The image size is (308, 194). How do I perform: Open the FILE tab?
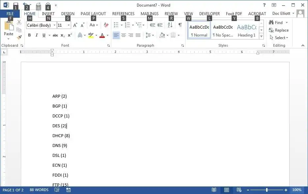10,14
